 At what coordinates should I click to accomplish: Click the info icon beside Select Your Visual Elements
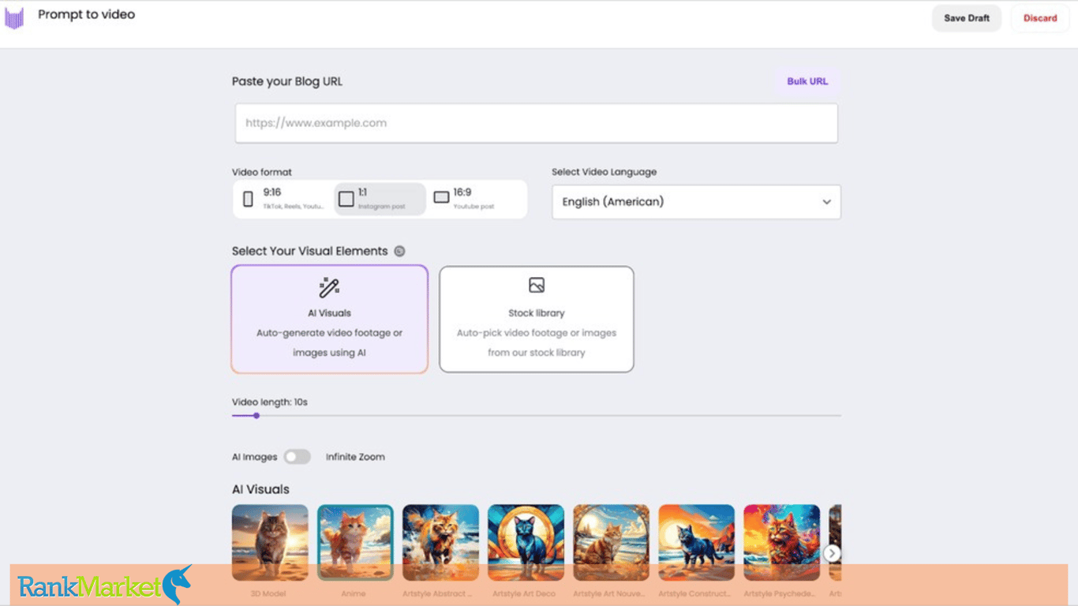click(399, 251)
